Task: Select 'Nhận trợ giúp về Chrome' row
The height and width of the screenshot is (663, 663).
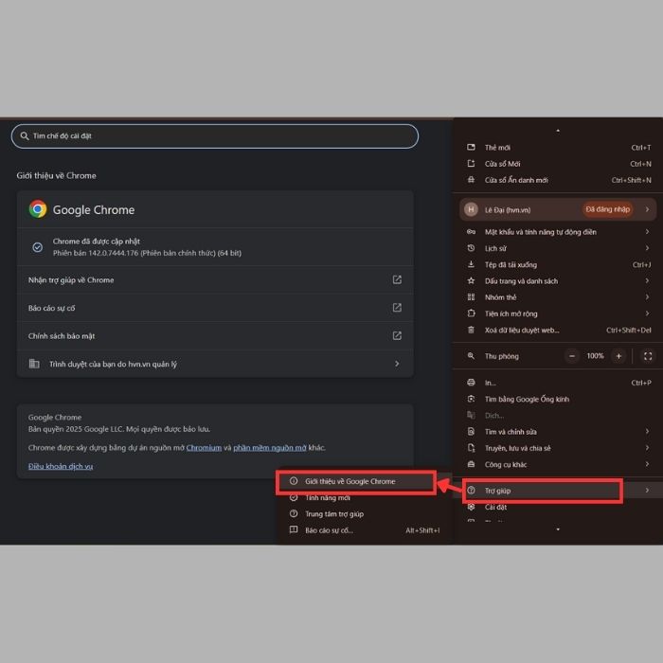Action: tap(215, 280)
